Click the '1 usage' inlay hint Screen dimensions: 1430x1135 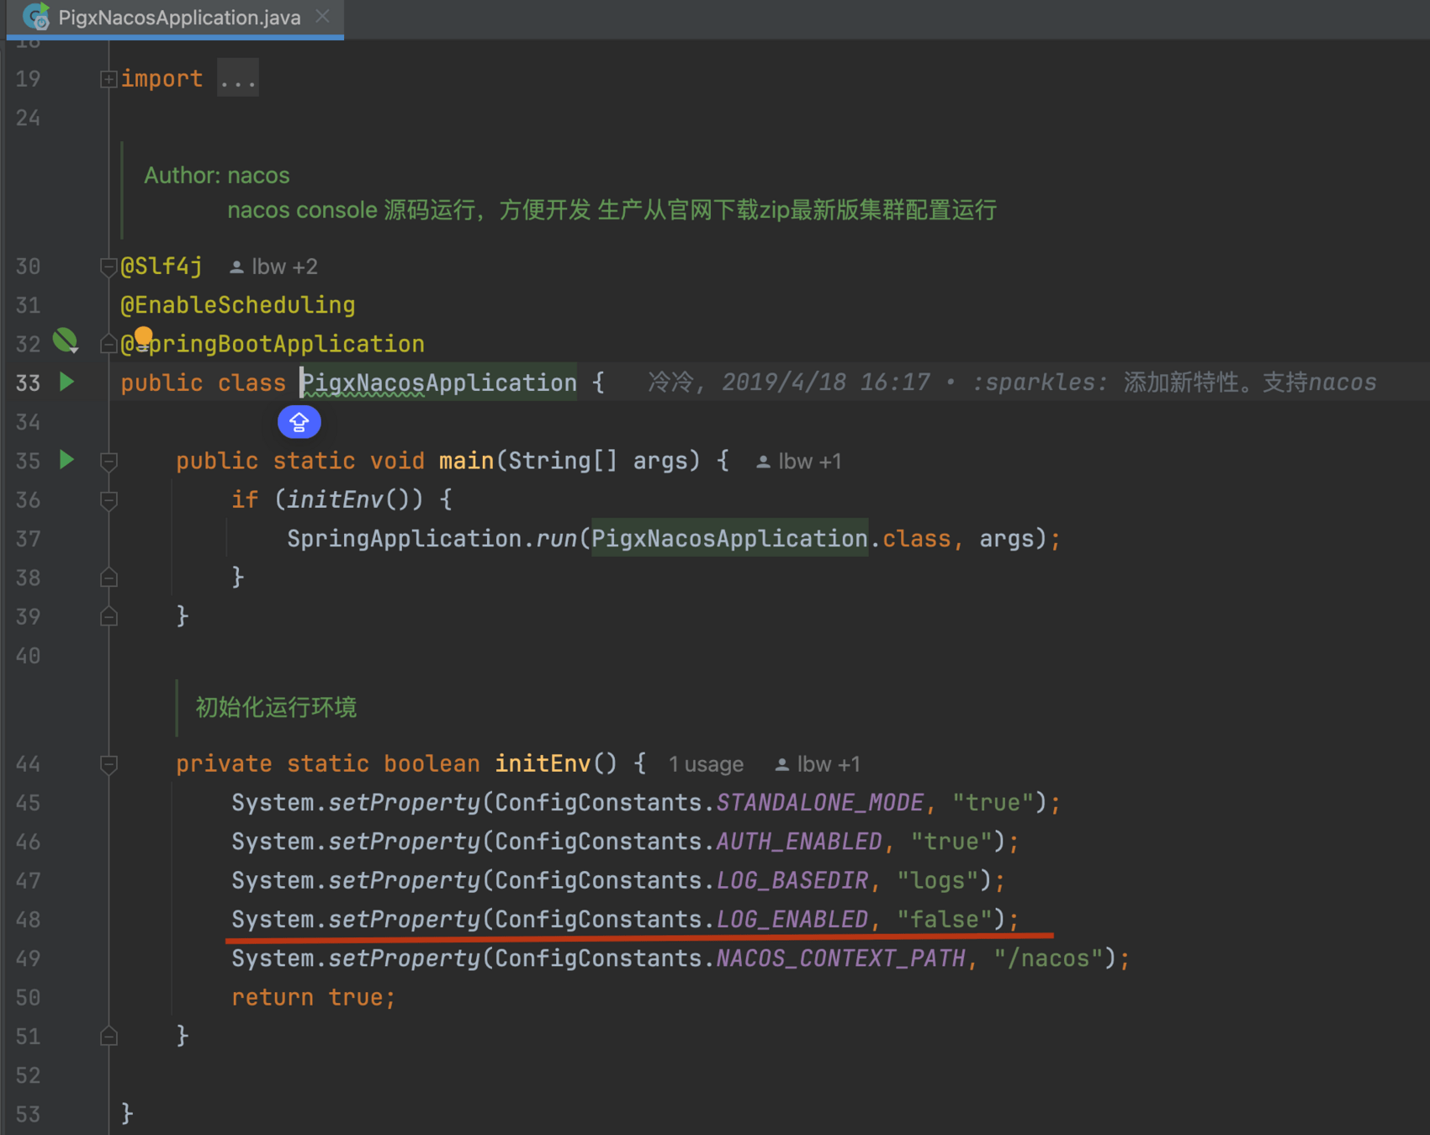[x=706, y=764]
